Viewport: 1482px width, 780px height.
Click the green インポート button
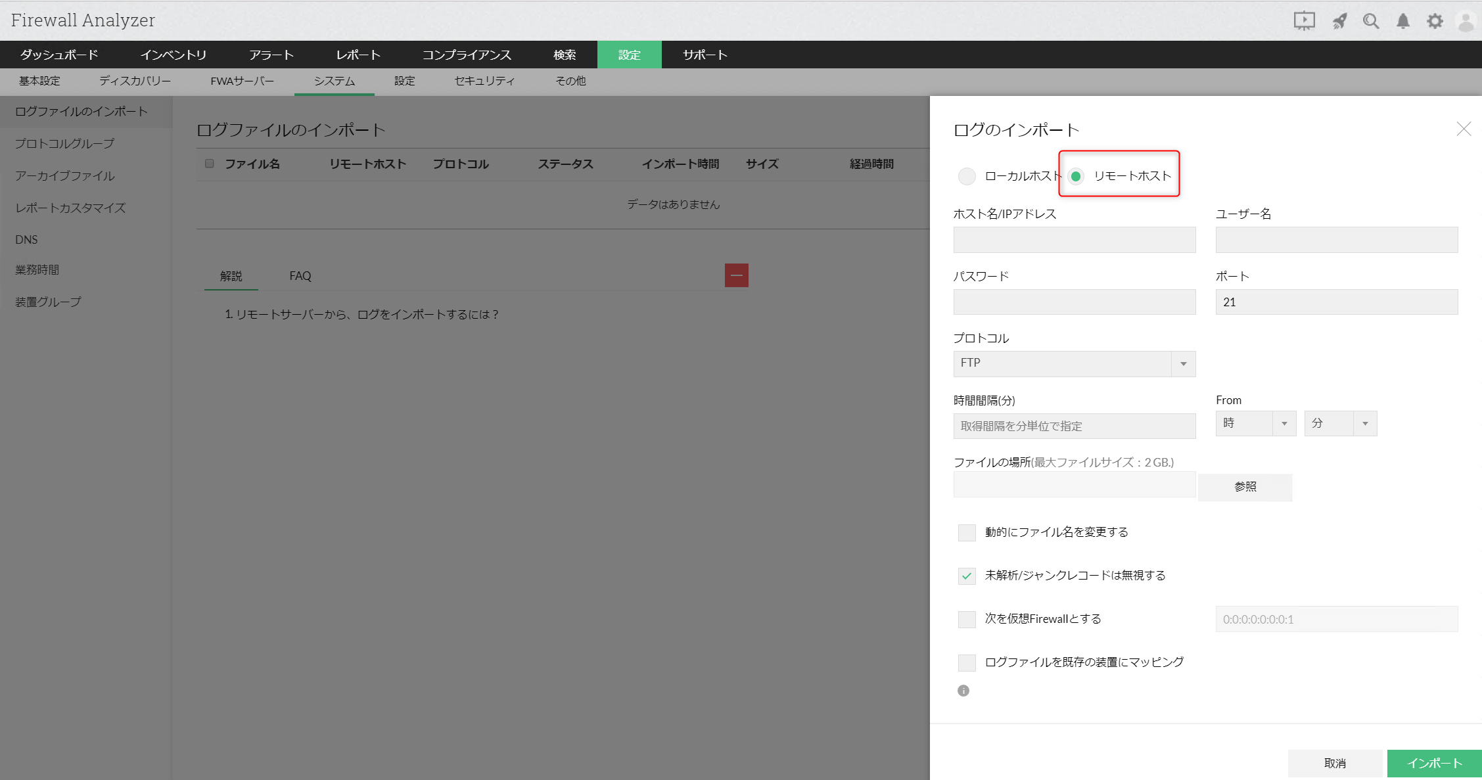coord(1433,763)
